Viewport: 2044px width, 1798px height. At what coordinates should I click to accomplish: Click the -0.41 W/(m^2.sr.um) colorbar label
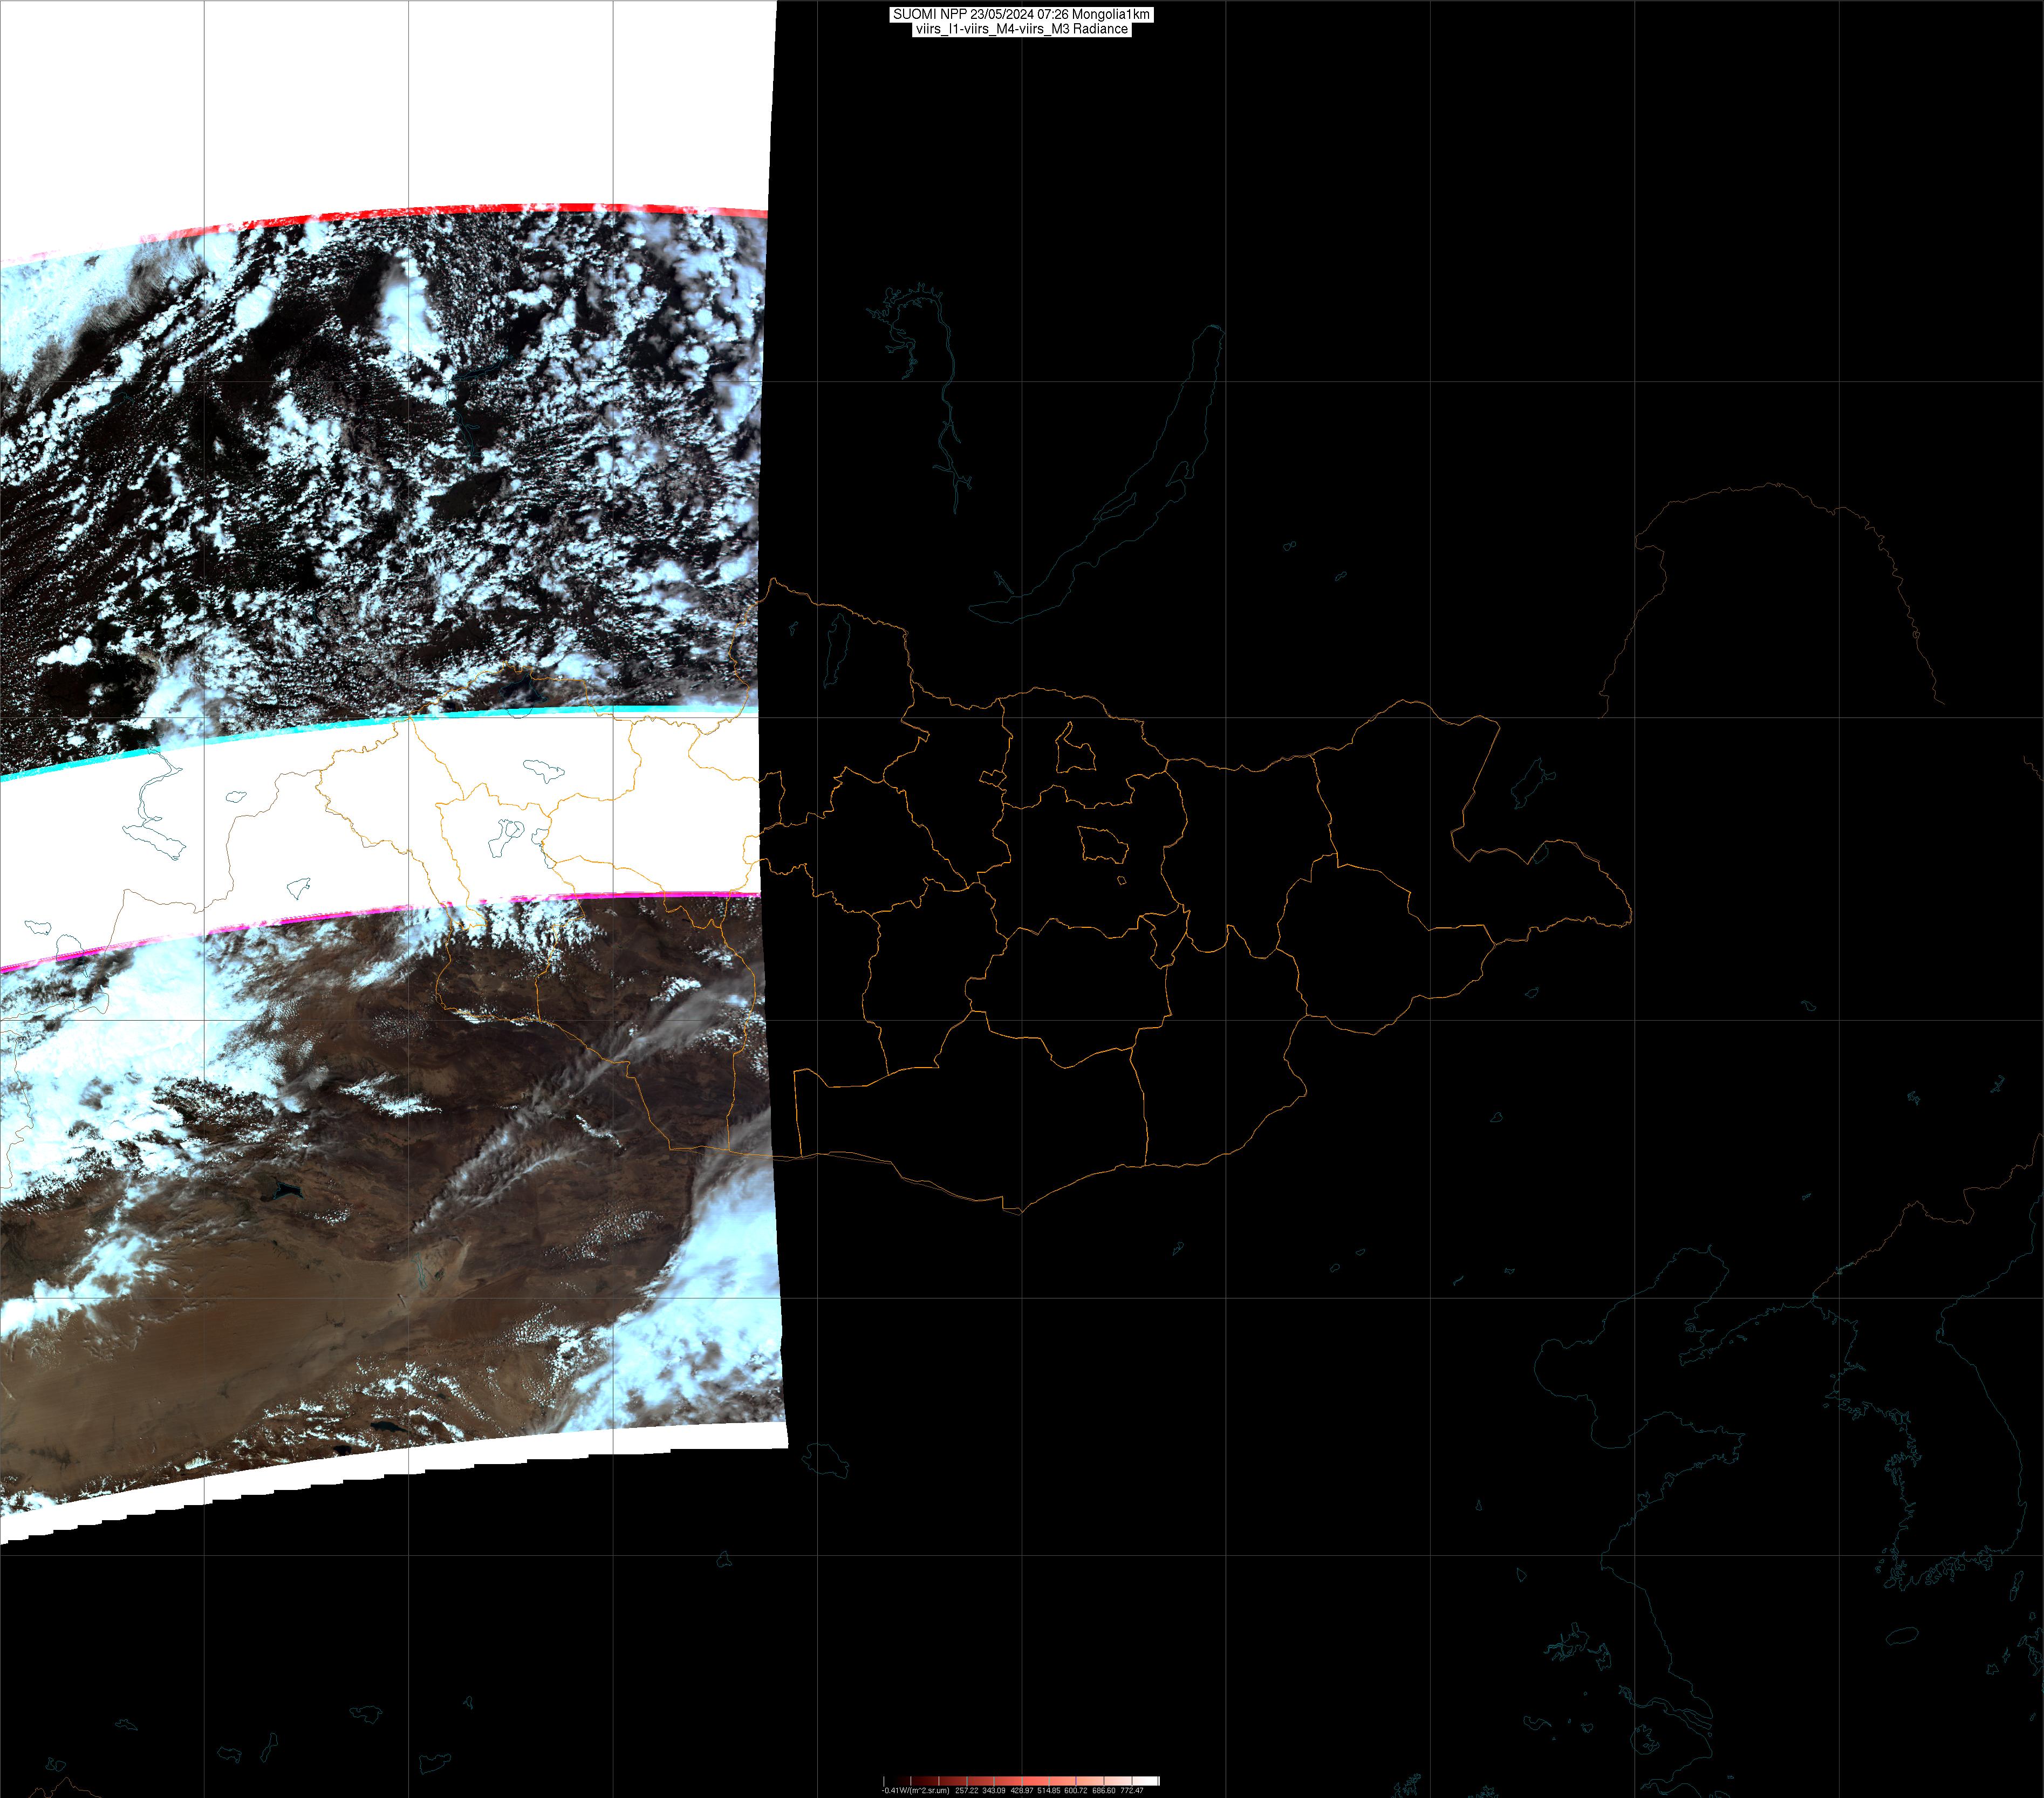[916, 1791]
